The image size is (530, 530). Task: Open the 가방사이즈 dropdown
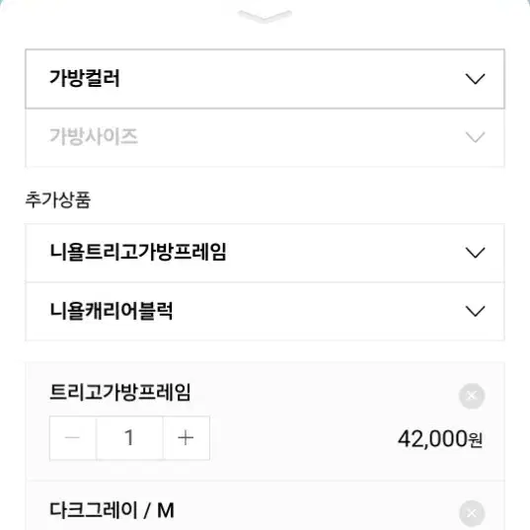click(x=265, y=137)
